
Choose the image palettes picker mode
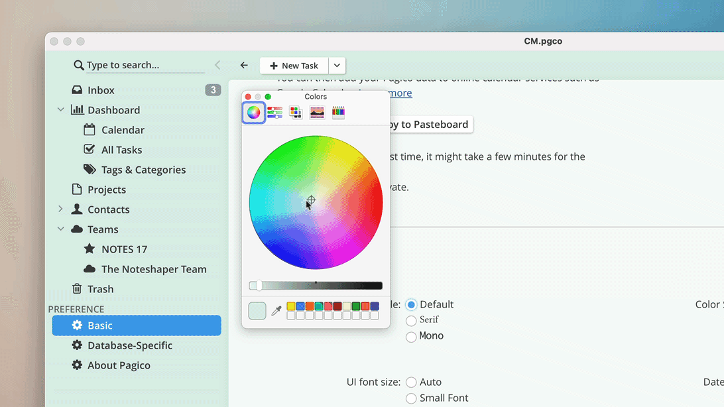[317, 112]
